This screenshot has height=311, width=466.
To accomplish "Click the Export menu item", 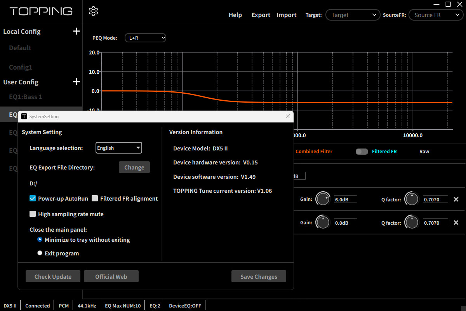I will point(261,15).
